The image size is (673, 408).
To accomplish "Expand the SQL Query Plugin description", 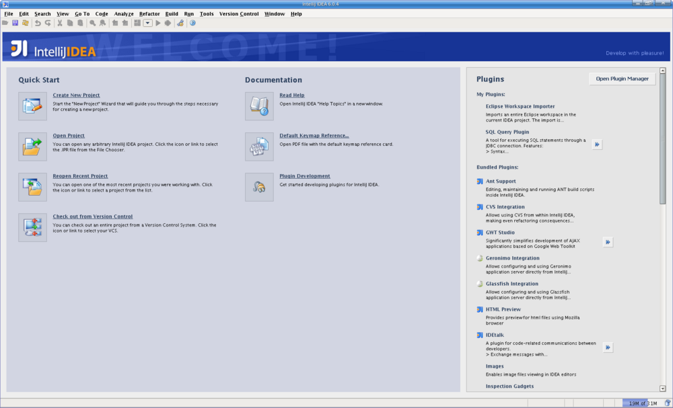I will pyautogui.click(x=597, y=144).
